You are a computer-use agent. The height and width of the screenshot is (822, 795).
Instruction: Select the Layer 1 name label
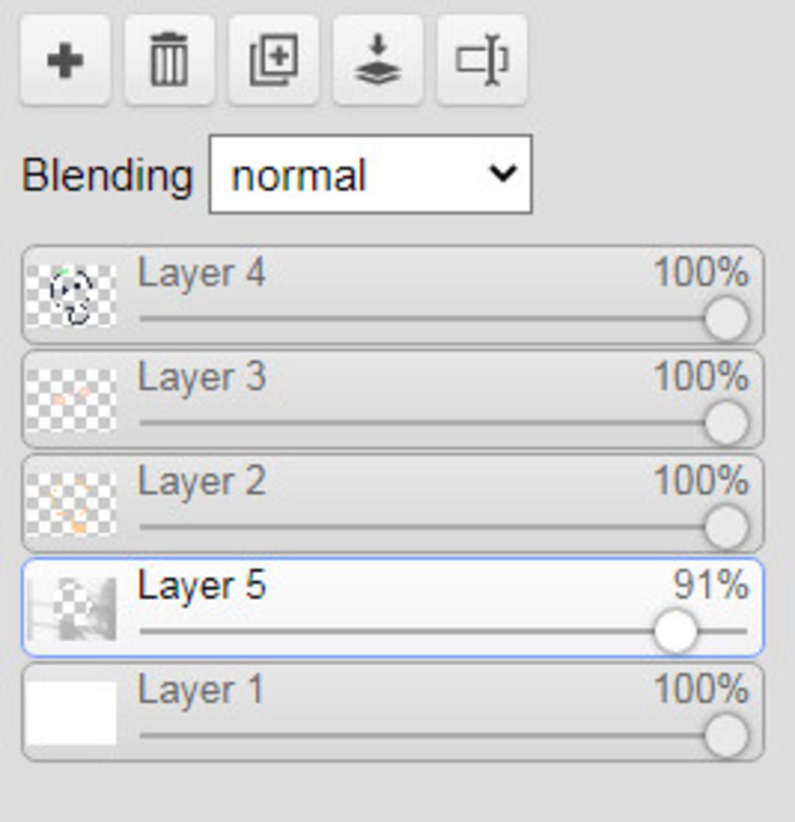200,691
